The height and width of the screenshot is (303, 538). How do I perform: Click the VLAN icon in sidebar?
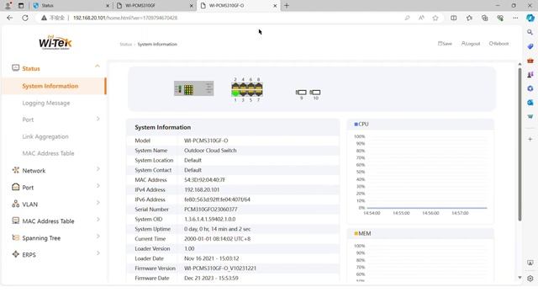[15, 204]
